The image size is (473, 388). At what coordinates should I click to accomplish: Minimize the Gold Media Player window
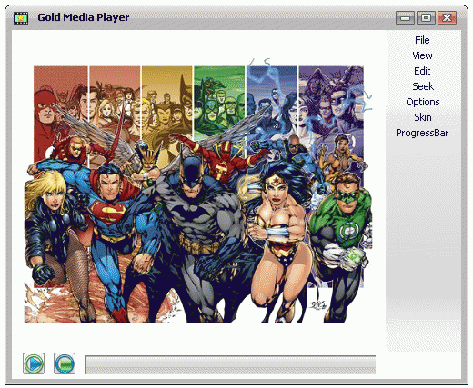(405, 18)
